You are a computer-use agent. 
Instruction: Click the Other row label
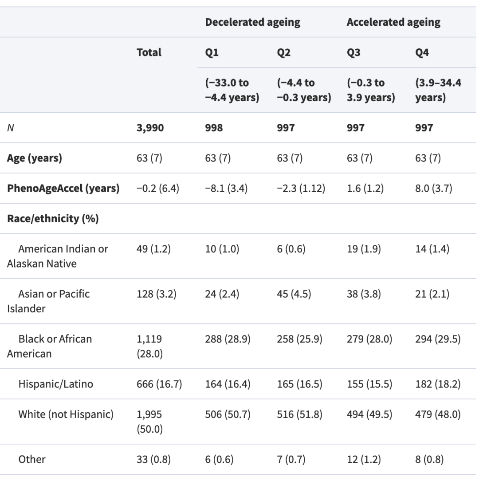coord(32,459)
